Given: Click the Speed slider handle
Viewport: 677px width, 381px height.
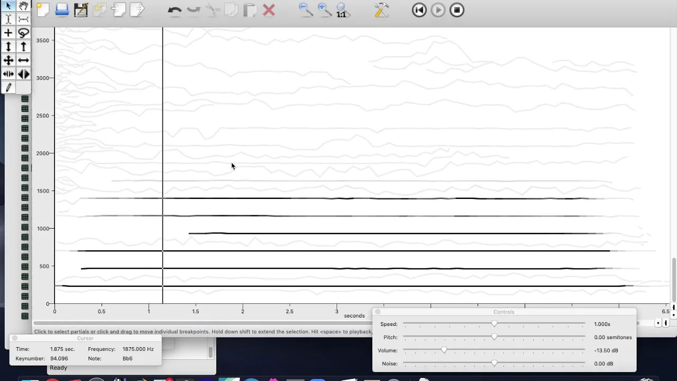Looking at the screenshot, I should [x=495, y=324].
